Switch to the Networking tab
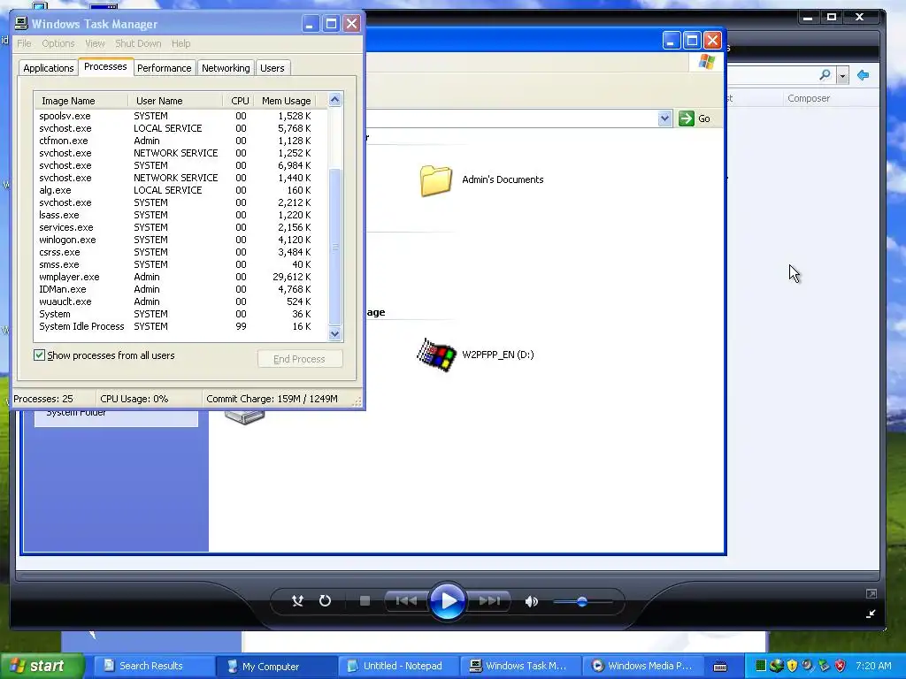The image size is (906, 679). pyautogui.click(x=226, y=68)
